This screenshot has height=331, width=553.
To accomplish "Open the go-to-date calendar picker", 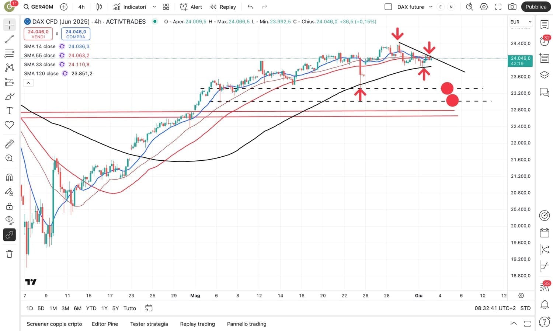I will tap(149, 308).
